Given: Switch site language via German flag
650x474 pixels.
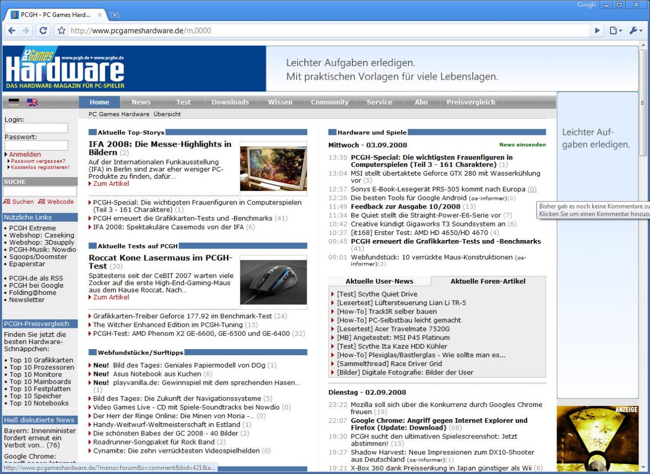Looking at the screenshot, I should pyautogui.click(x=14, y=102).
